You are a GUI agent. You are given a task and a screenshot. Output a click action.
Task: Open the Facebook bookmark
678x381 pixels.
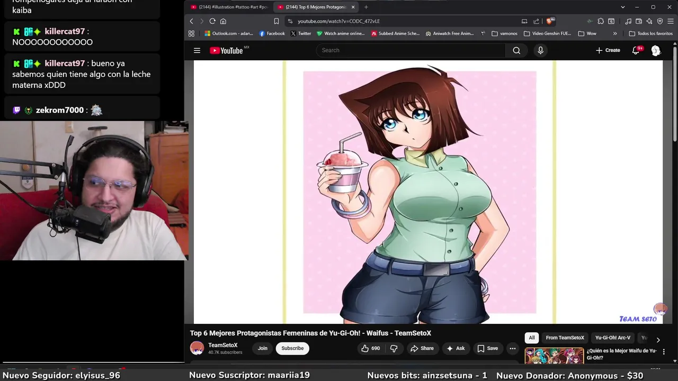coord(272,33)
